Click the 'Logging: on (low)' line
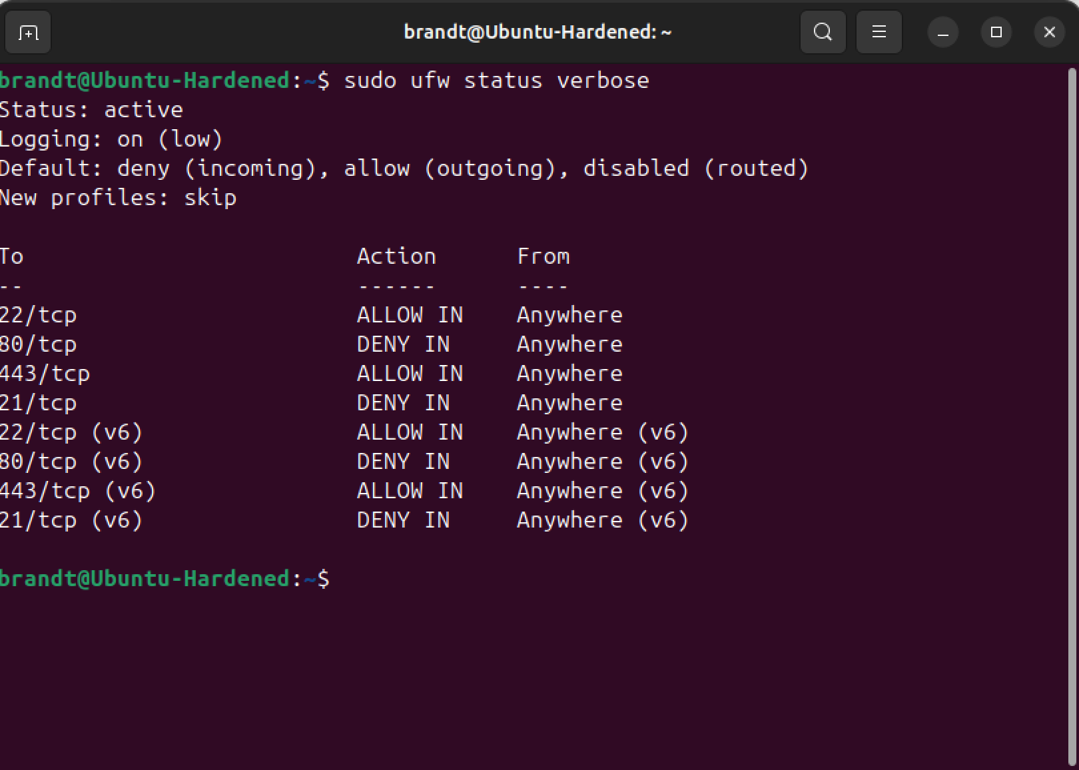This screenshot has height=770, width=1079. point(111,139)
